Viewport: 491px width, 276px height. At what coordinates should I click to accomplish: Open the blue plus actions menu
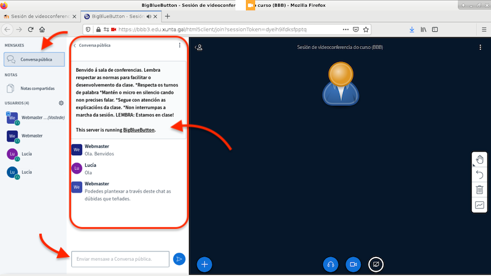(x=205, y=264)
